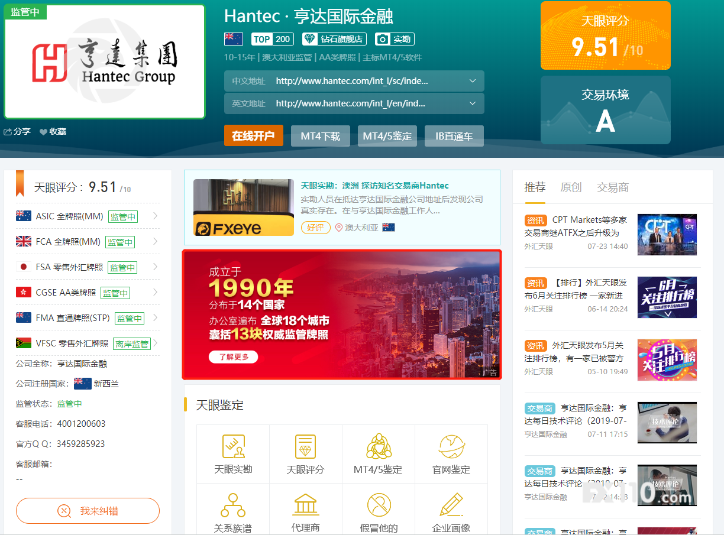Screen dimensions: 724x535
Task: Expand the FMA 直通牌照(STP) row chevron
Action: pos(155,317)
